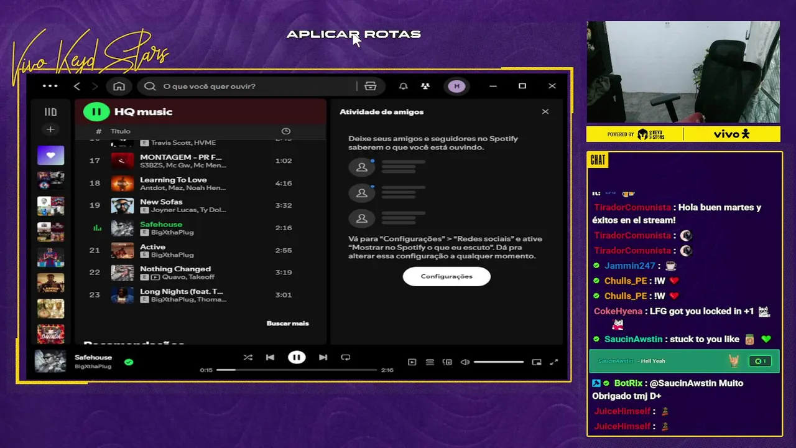
Task: Click album cover of 'New Sofas' track
Action: (123, 205)
